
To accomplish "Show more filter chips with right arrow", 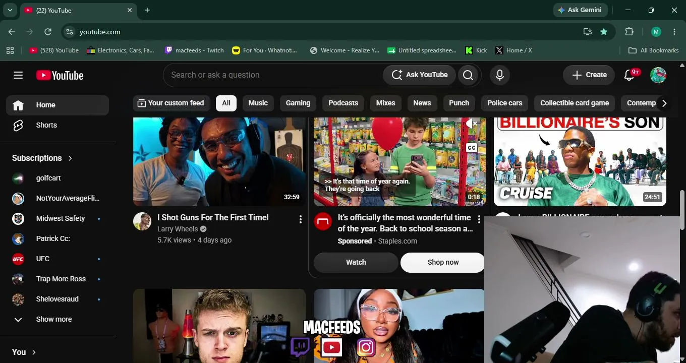I will [x=664, y=103].
